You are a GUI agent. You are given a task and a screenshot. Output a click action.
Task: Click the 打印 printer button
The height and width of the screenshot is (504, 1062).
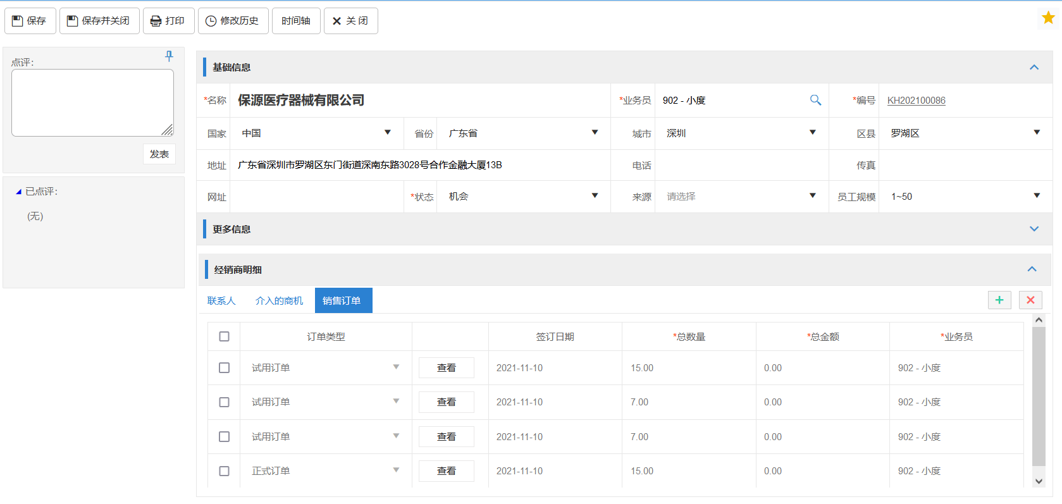point(168,21)
